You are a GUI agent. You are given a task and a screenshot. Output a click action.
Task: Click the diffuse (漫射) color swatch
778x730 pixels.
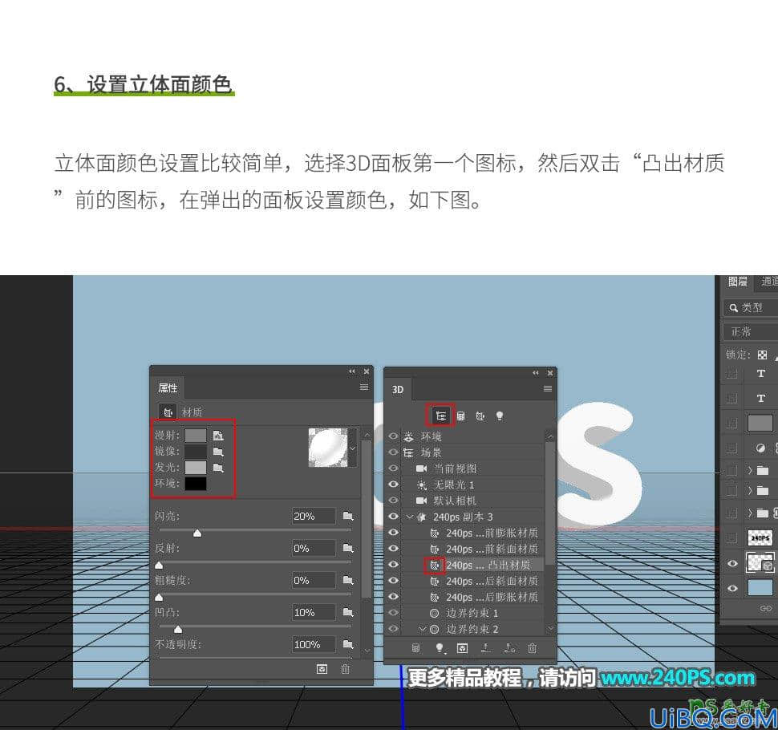(196, 436)
